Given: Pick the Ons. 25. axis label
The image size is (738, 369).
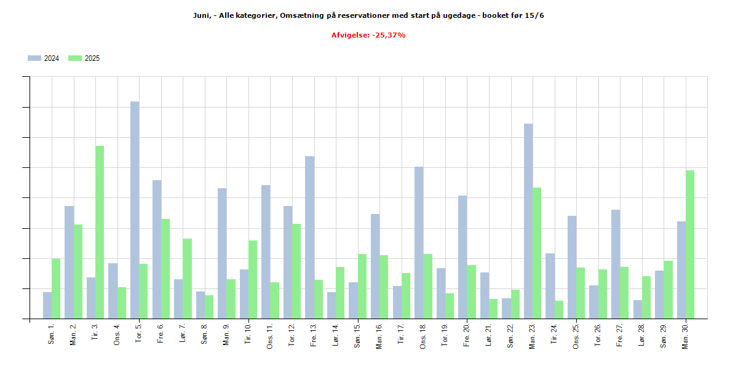Looking at the screenshot, I should coord(576,335).
